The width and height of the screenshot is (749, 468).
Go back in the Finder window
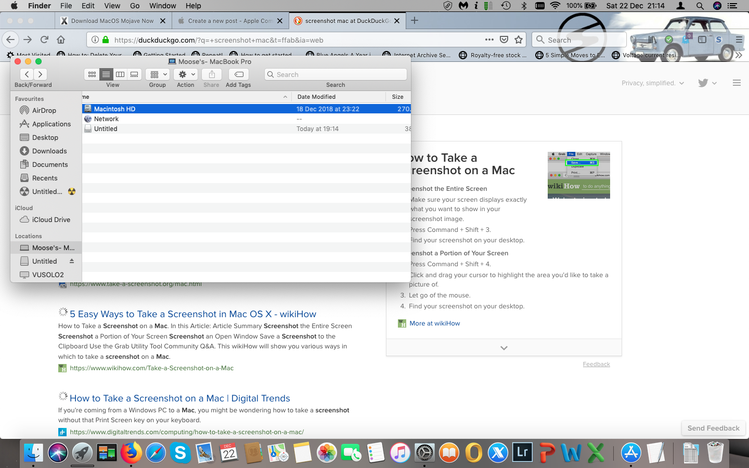[27, 74]
